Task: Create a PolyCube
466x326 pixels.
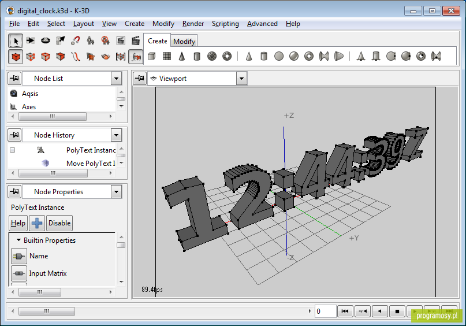Action: [152, 56]
